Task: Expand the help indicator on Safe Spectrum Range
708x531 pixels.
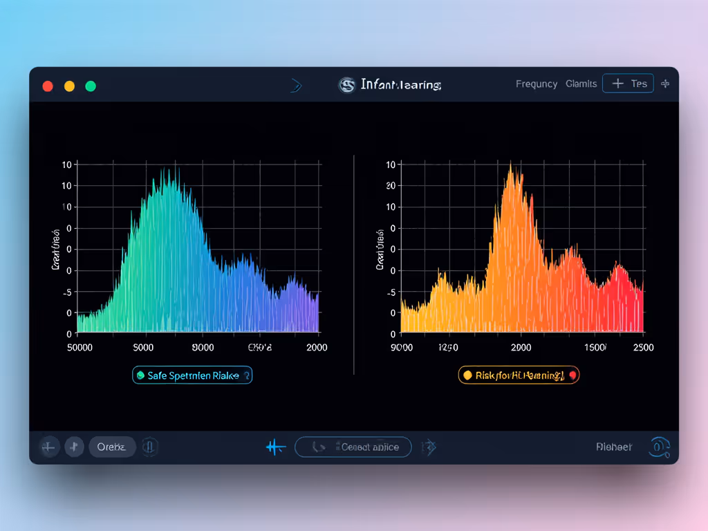Action: 248,375
